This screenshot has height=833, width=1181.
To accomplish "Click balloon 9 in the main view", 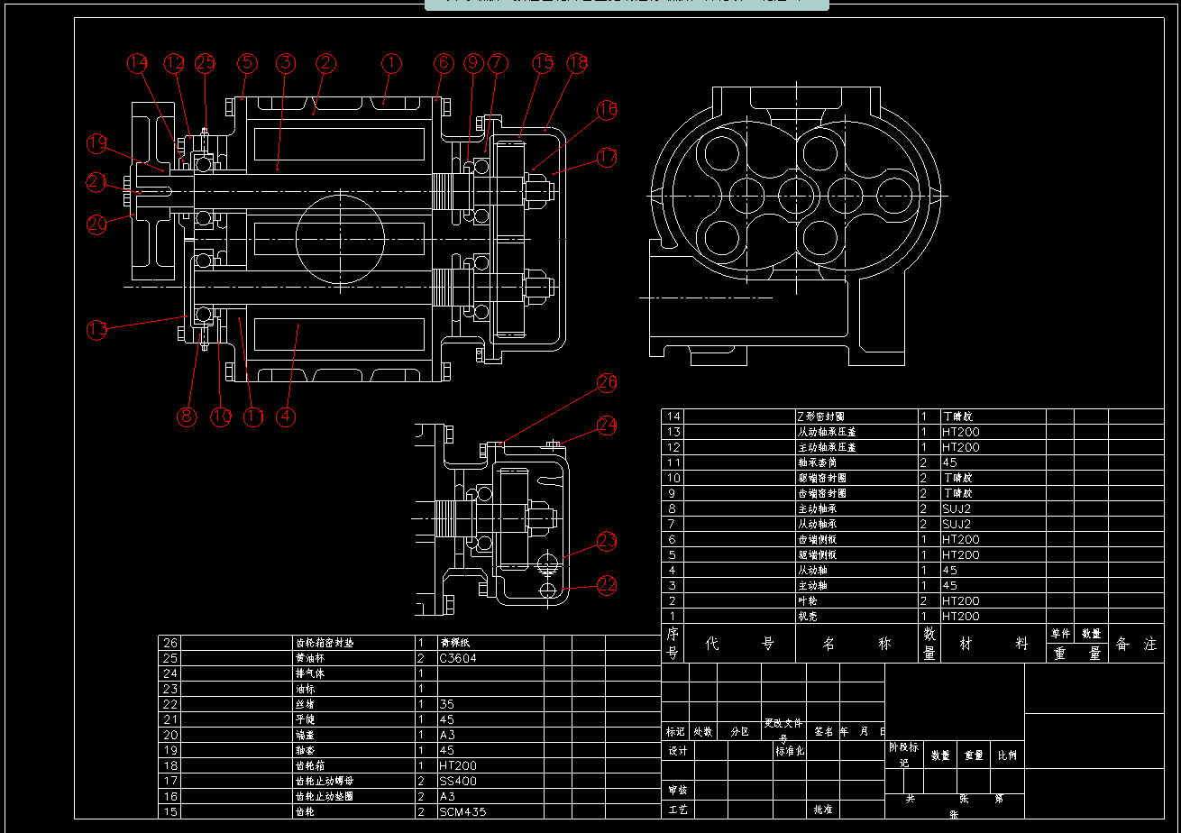I will pyautogui.click(x=474, y=63).
